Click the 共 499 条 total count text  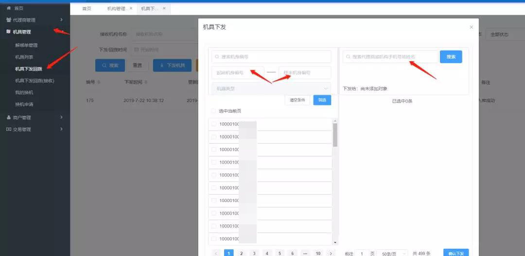[421, 254]
